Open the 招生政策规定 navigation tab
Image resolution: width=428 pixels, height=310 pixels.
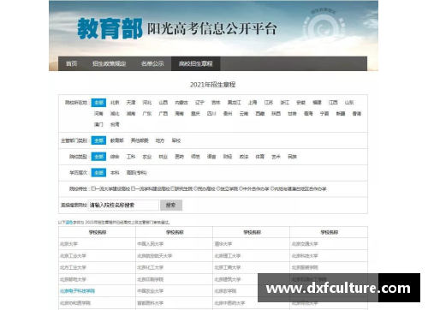(x=109, y=63)
